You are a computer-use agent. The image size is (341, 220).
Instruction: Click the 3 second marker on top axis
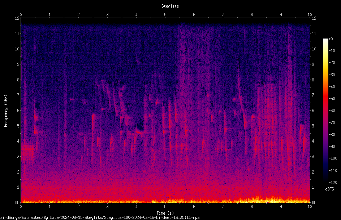(x=107, y=15)
